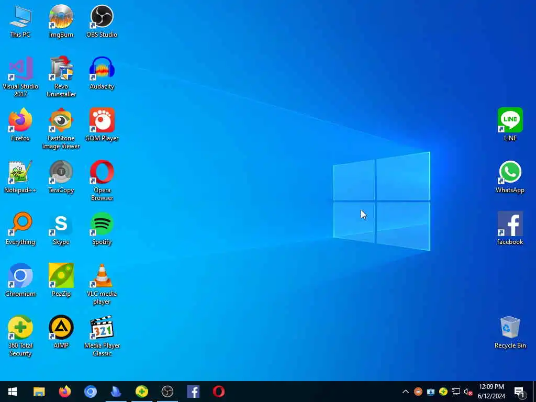This screenshot has width=536, height=402.
Task: Open the 360 Total Security tray icon
Action: 443,392
